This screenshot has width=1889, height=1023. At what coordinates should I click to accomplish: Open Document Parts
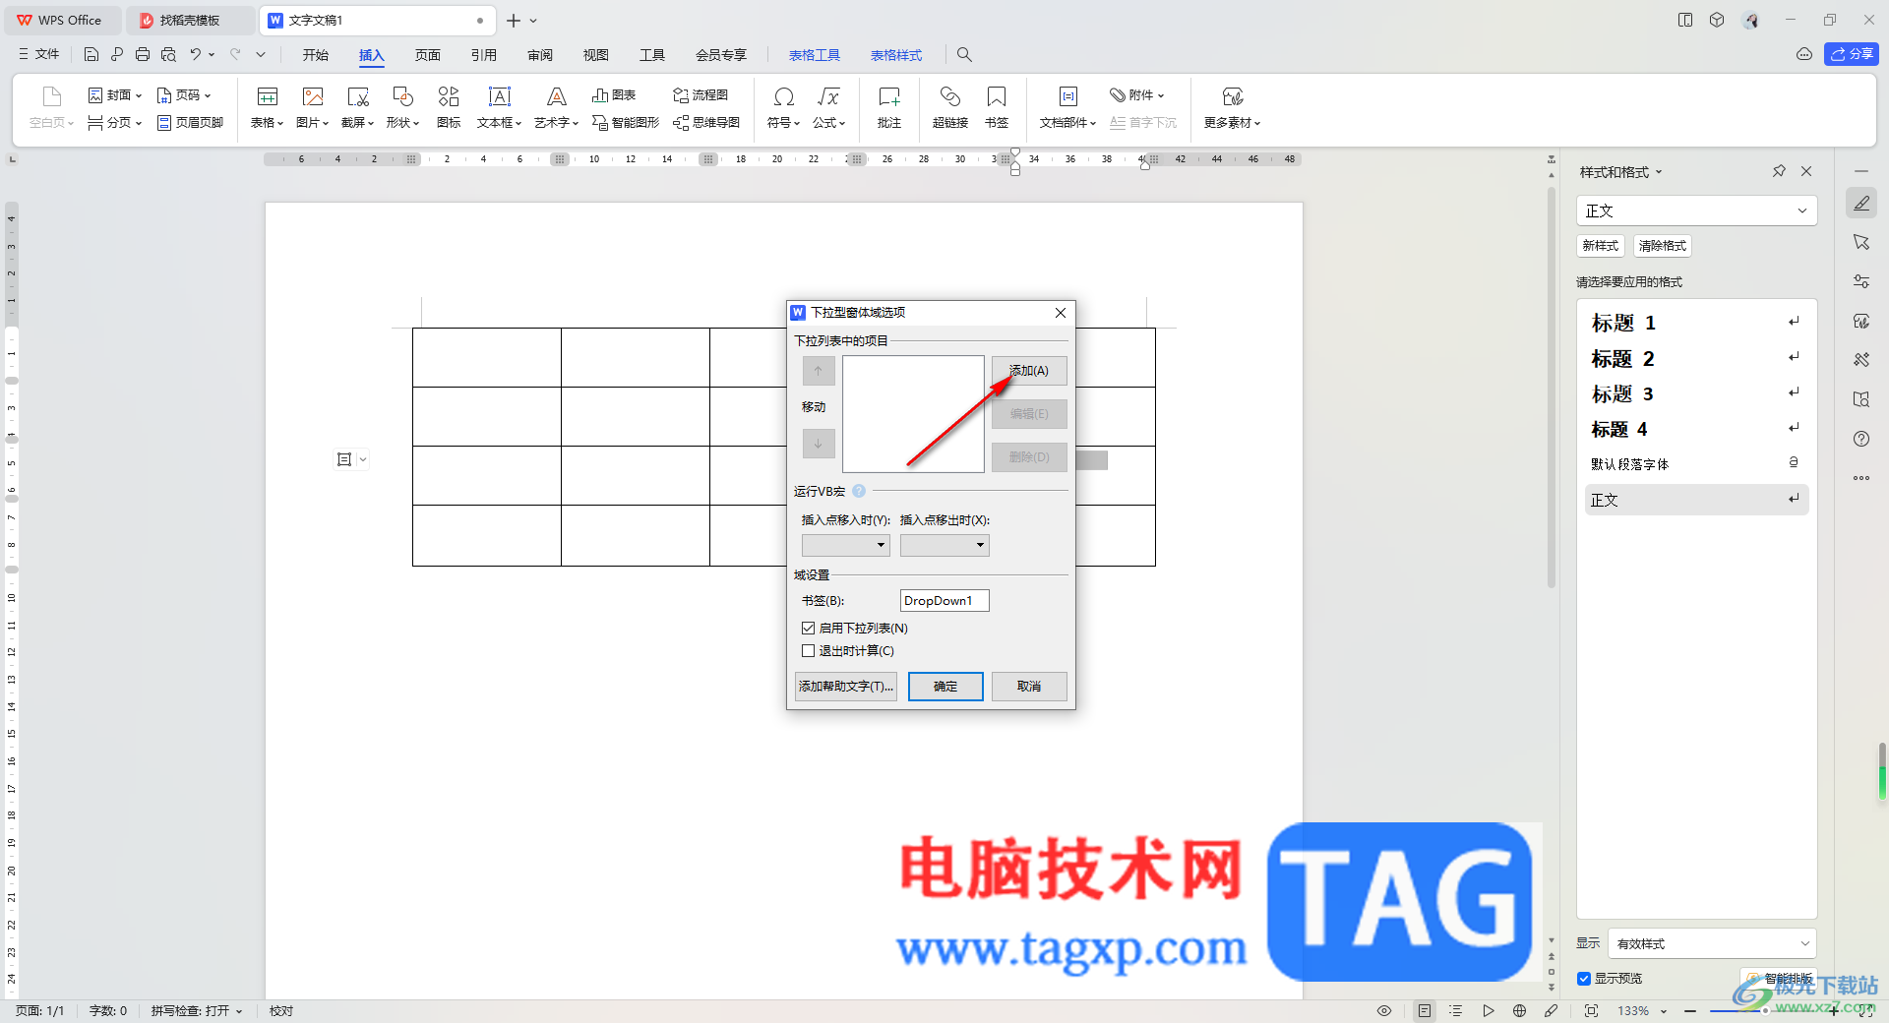[x=1067, y=107]
